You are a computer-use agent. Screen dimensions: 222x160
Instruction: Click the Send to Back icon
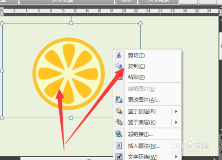(119, 122)
